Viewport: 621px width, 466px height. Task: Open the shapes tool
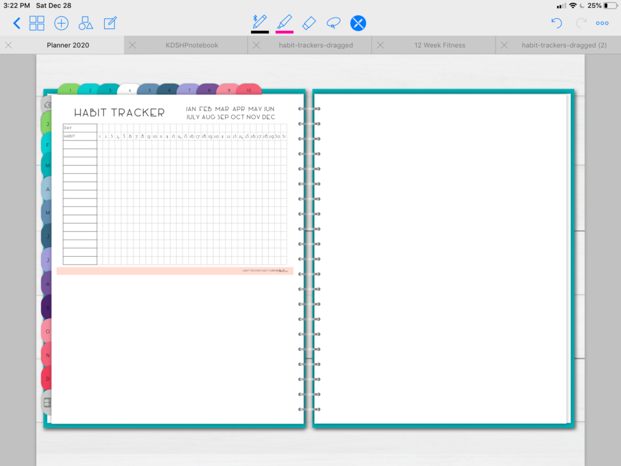(x=86, y=23)
